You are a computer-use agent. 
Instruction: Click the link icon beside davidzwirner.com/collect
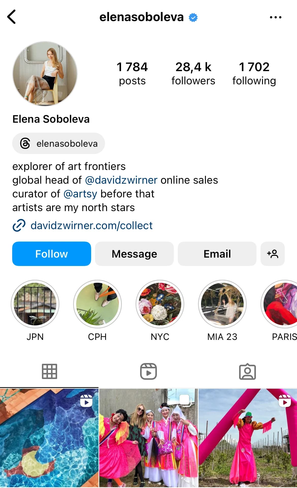[x=20, y=225]
